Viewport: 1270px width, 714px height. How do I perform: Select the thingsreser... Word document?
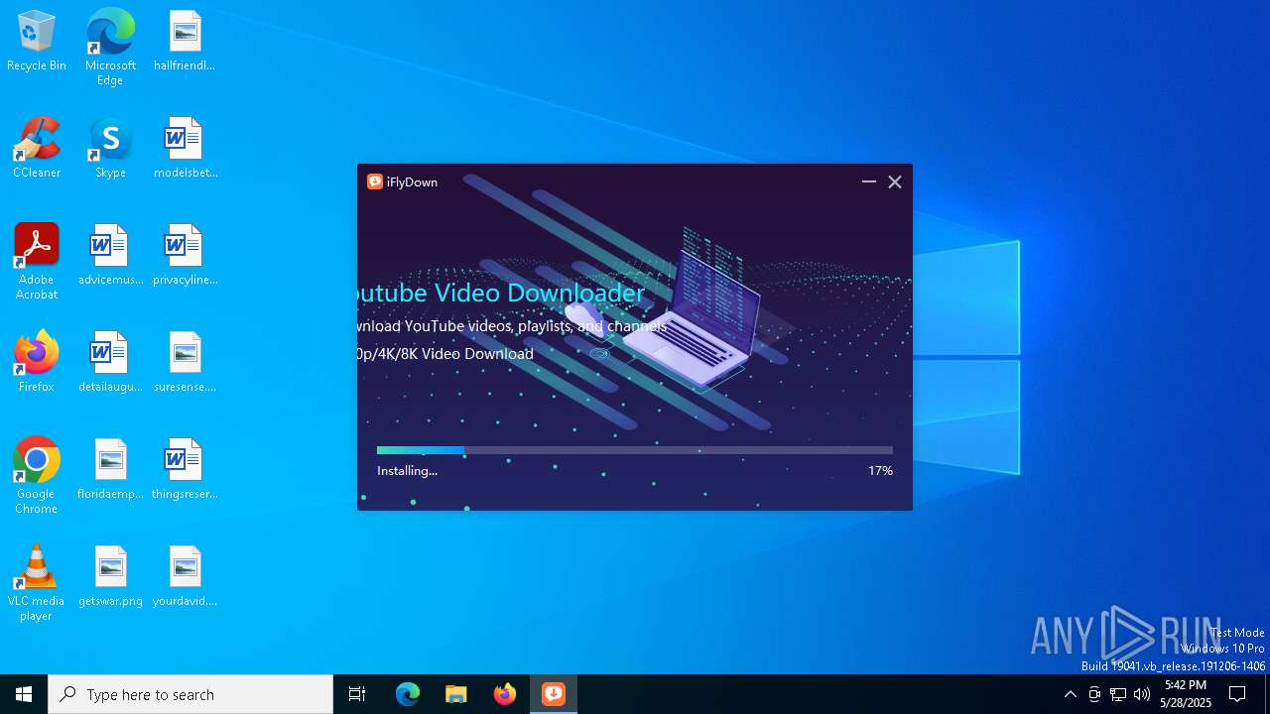[x=185, y=470]
